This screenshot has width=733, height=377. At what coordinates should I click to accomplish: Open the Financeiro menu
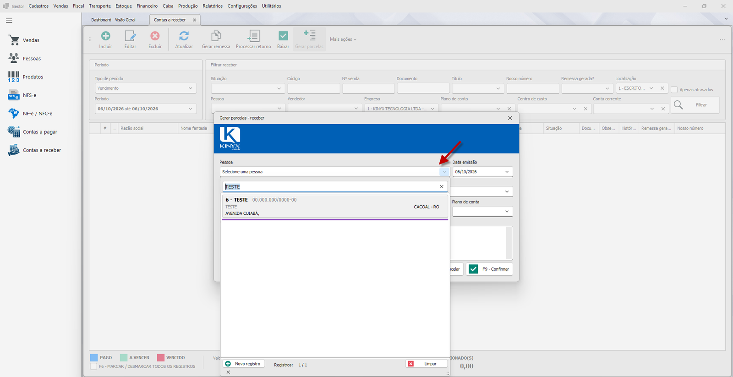click(147, 6)
